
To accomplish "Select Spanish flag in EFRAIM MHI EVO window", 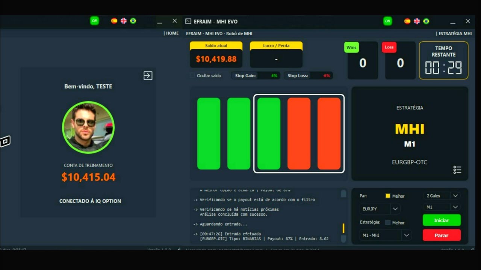I will click(407, 21).
